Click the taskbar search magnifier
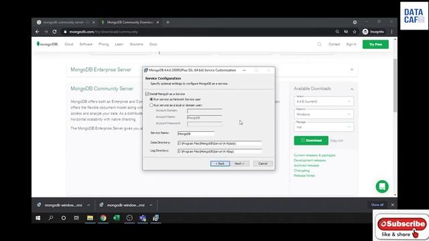This screenshot has width=429, height=241. click(x=51, y=218)
